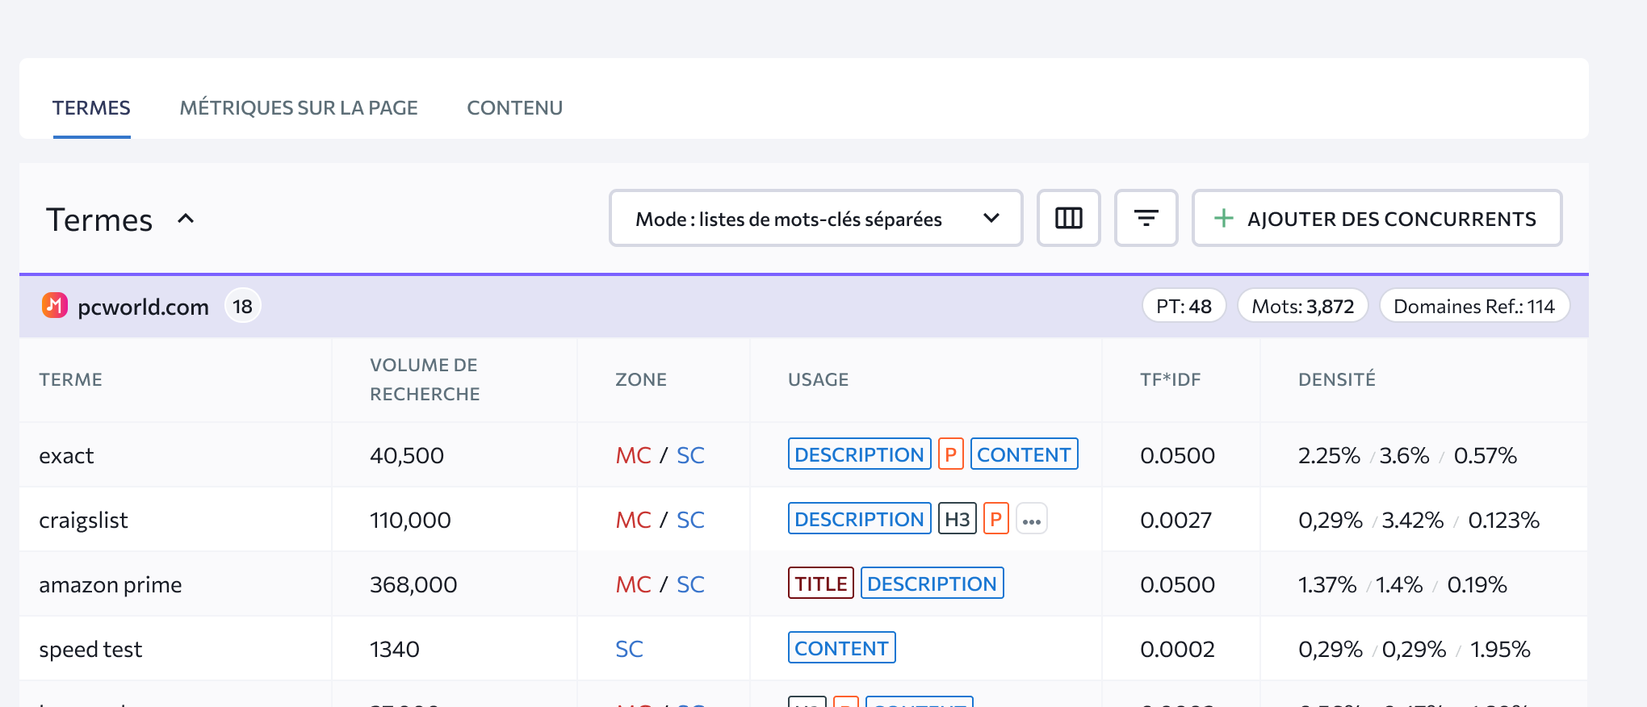Click the pcworld.com favicon logo
This screenshot has width=1647, height=707.
tap(55, 305)
